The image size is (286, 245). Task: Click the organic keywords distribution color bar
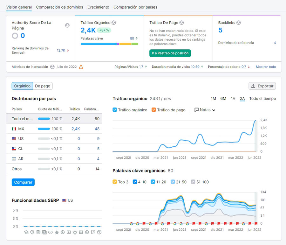[109, 44]
